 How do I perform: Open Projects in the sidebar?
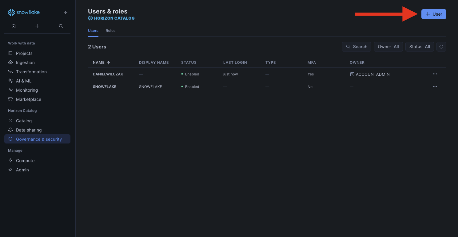pos(24,53)
